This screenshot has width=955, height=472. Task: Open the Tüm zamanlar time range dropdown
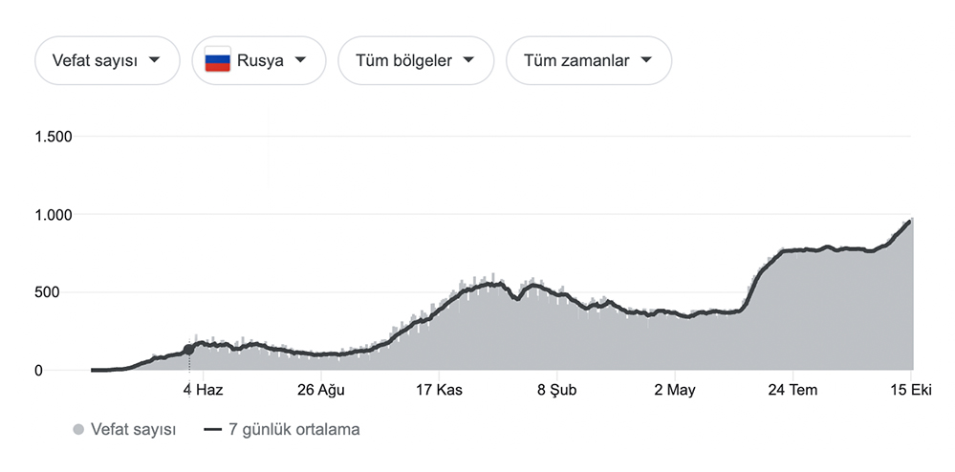pyautogui.click(x=588, y=60)
